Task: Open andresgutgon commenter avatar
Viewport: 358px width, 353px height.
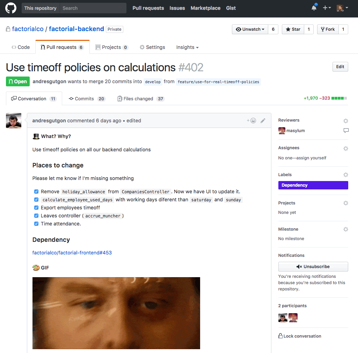Action: (x=14, y=121)
